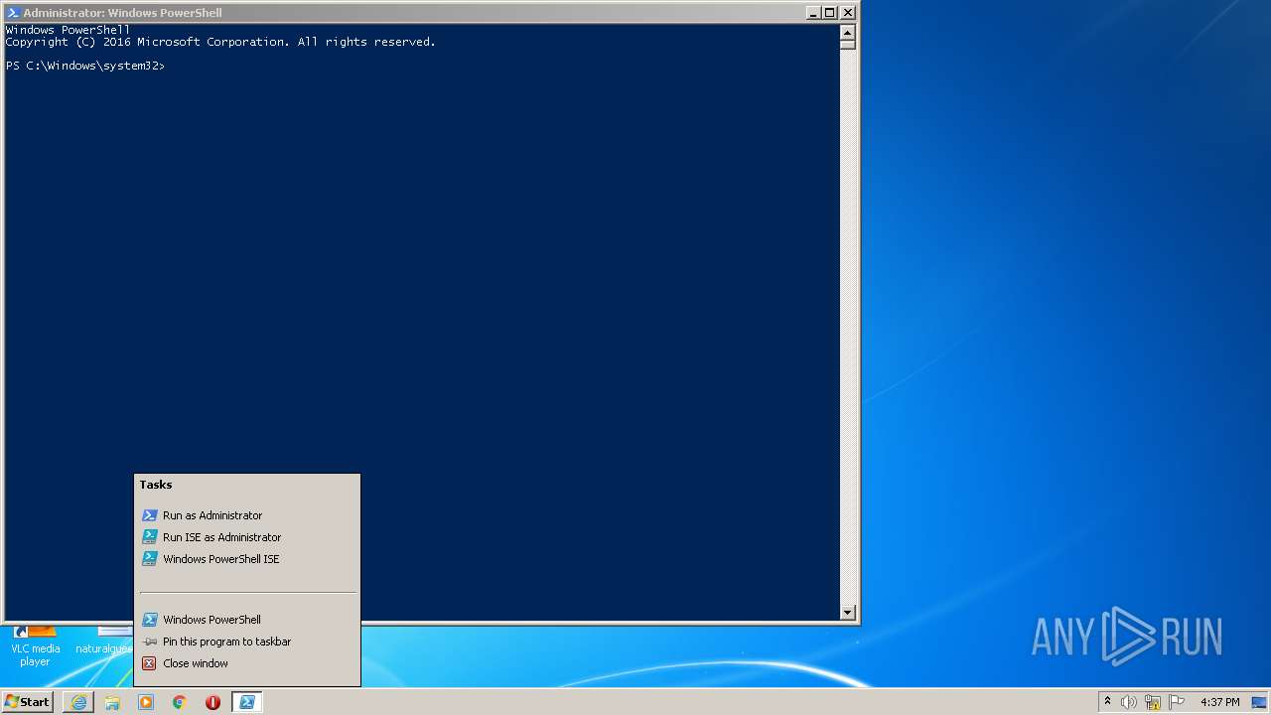Click the Administrator: Windows PowerShell title text
Image resolution: width=1271 pixels, height=715 pixels.
coord(122,13)
